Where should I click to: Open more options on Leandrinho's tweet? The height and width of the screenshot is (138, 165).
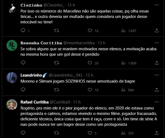tap(157, 75)
